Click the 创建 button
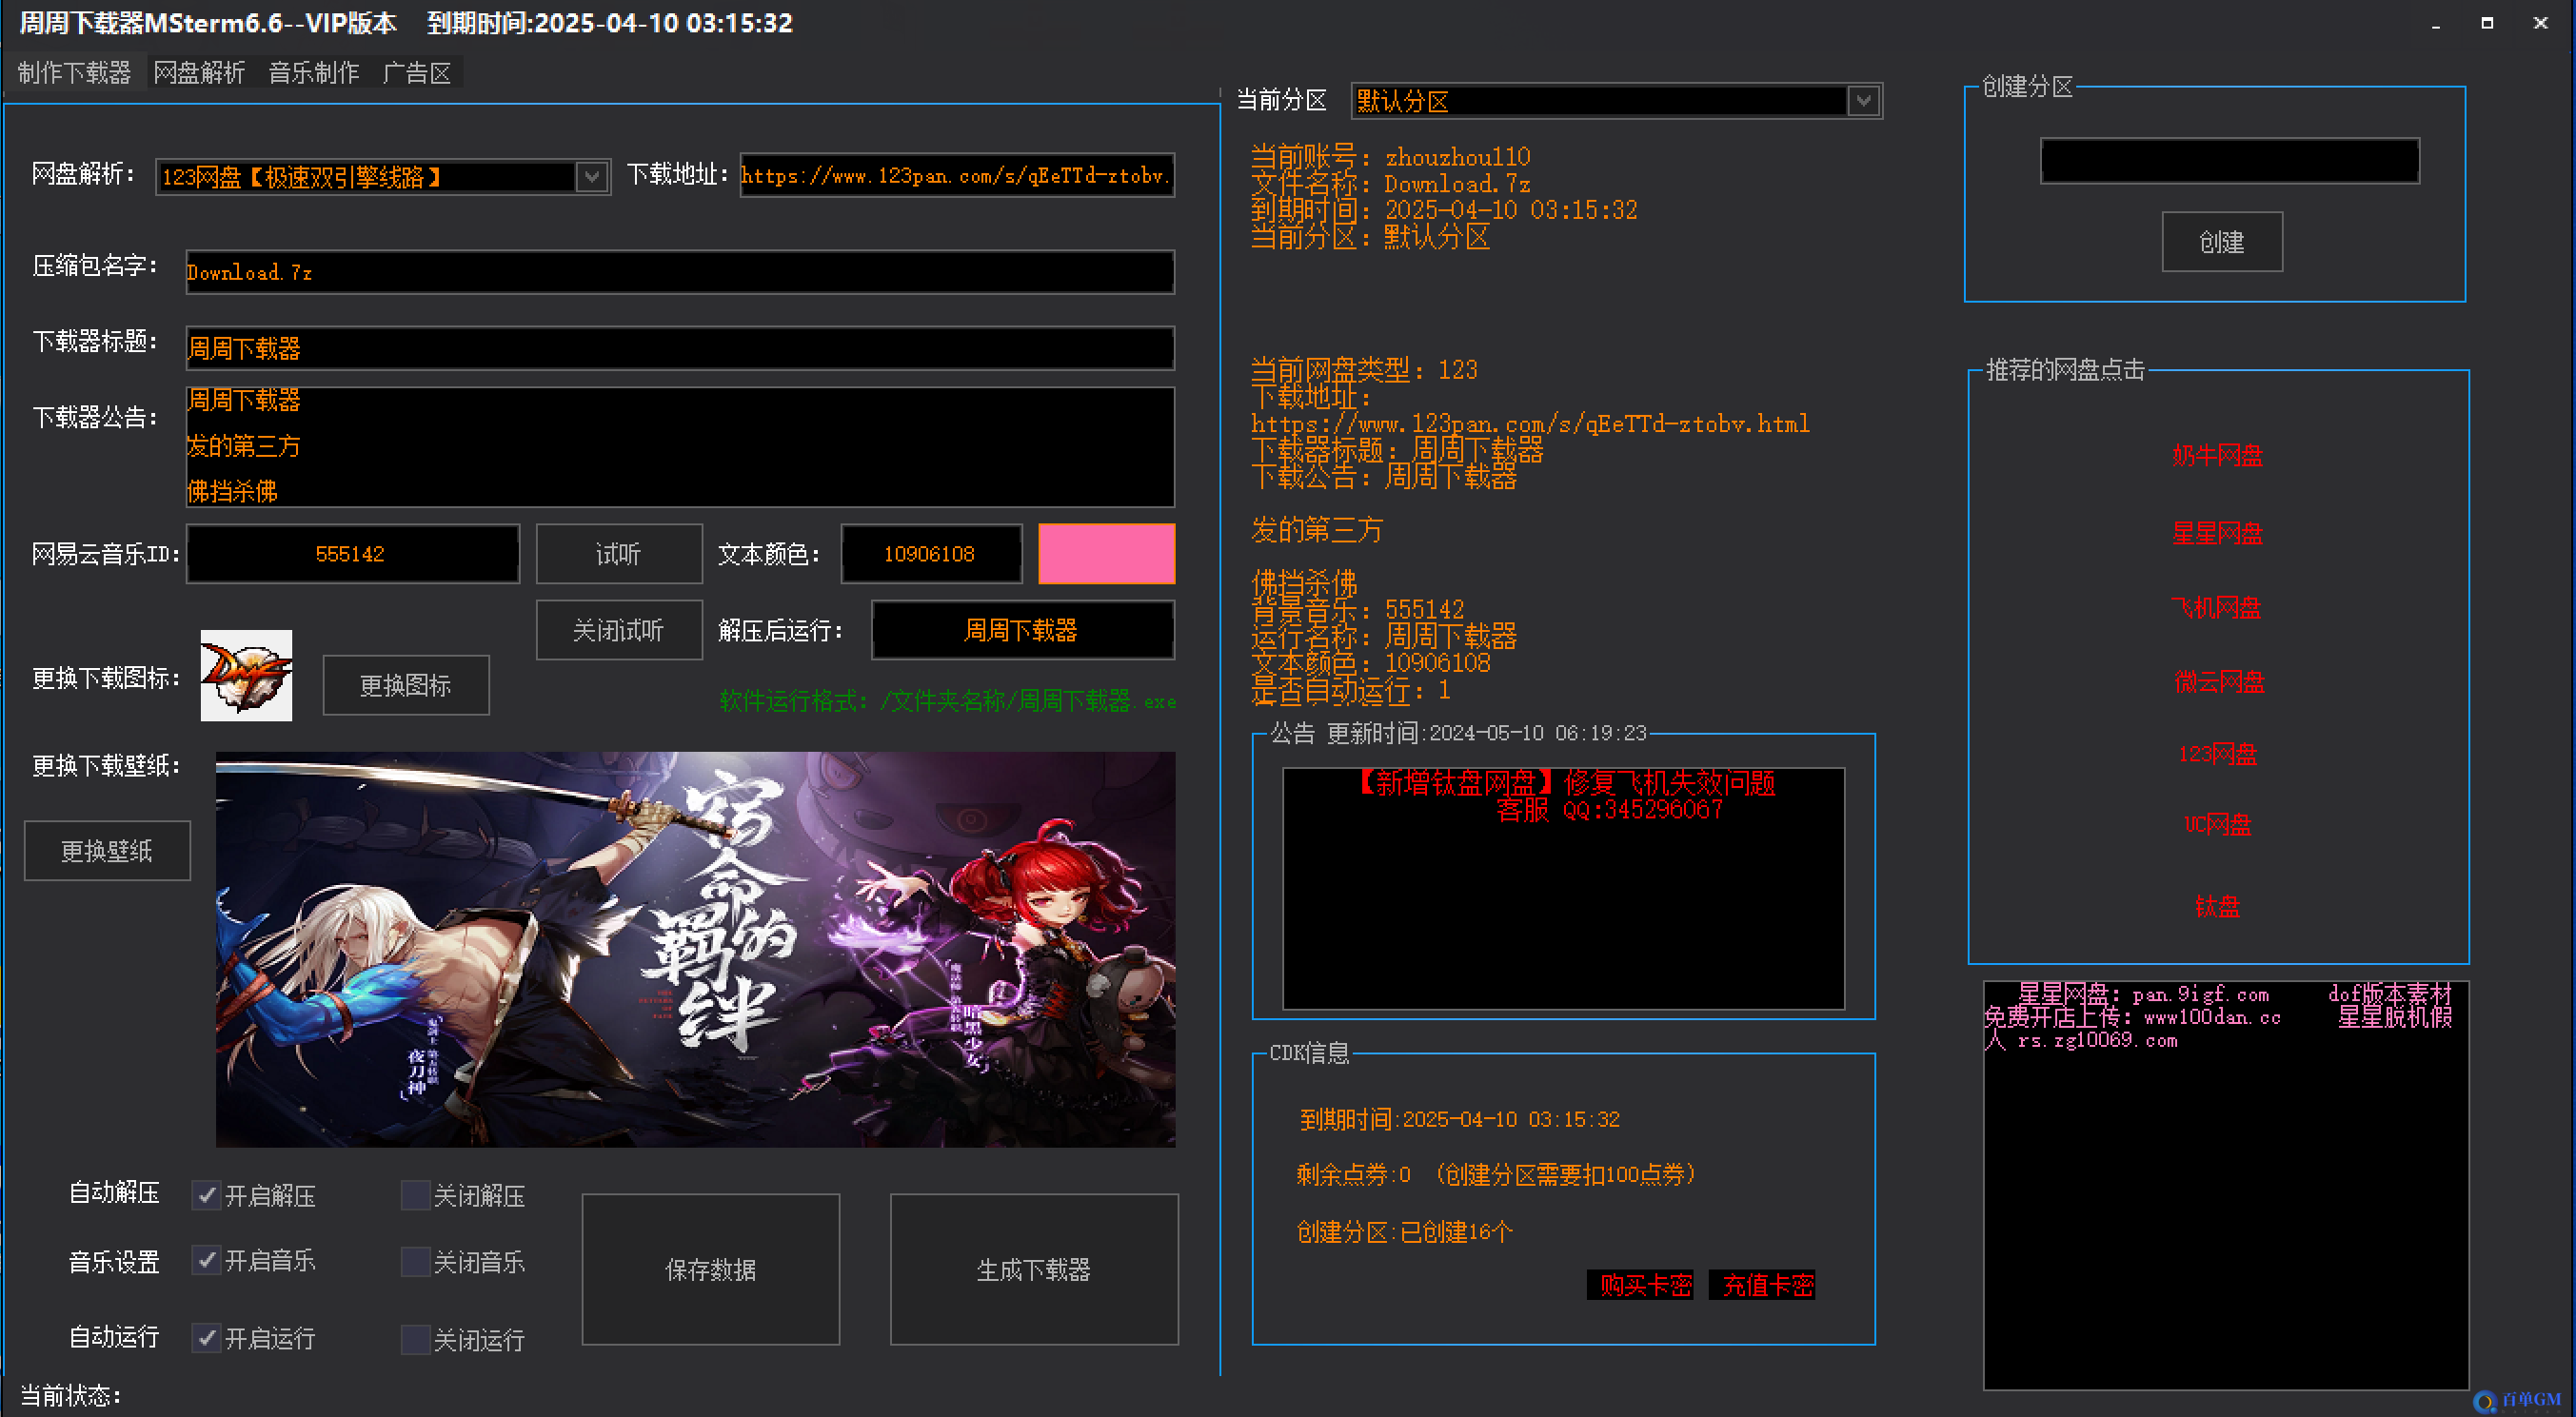The height and width of the screenshot is (1417, 2576). click(x=2222, y=242)
